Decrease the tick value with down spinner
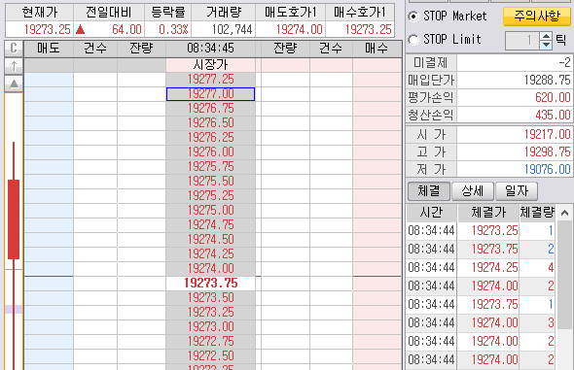This screenshot has height=370, width=574. 546,45
